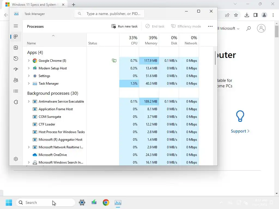Click the Task Manager app icon in title bar
Image resolution: width=279 pixels, height=209 pixels.
click(16, 14)
